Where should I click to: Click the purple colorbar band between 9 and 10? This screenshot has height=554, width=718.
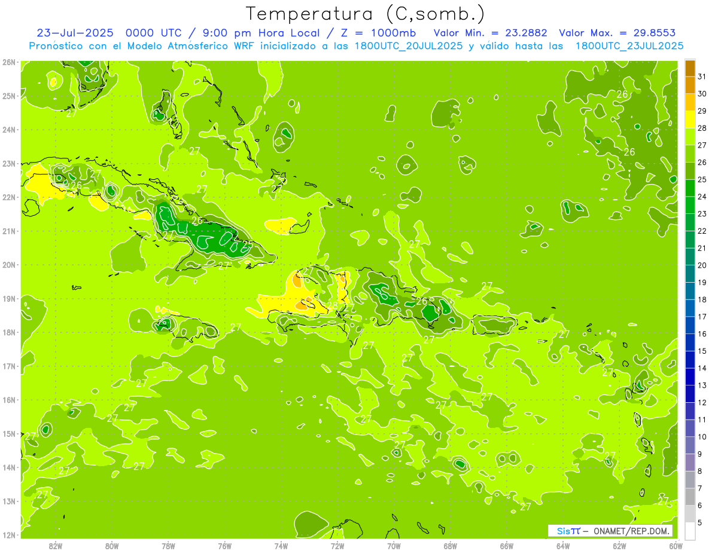click(690, 445)
